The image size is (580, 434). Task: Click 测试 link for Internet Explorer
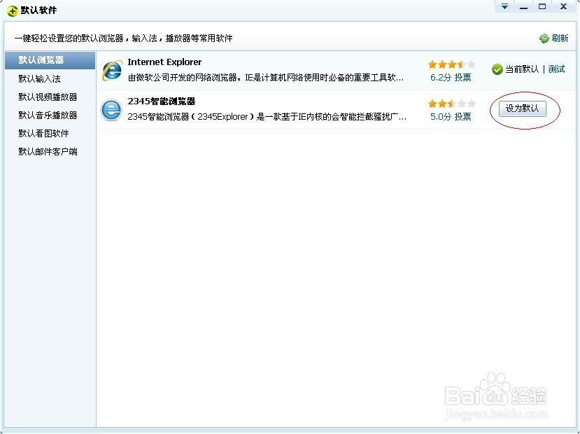[556, 69]
